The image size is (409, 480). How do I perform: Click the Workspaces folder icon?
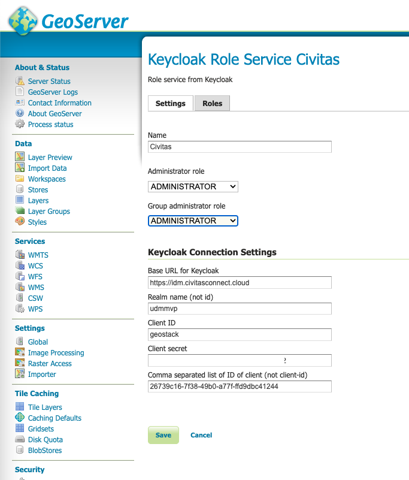[20, 178]
